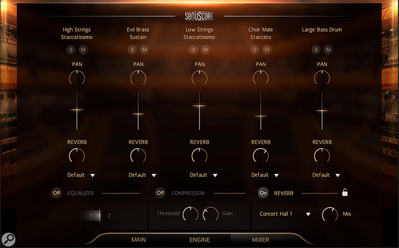
Task: Click the Large Bass Drum REVERB knob
Action: (322, 156)
